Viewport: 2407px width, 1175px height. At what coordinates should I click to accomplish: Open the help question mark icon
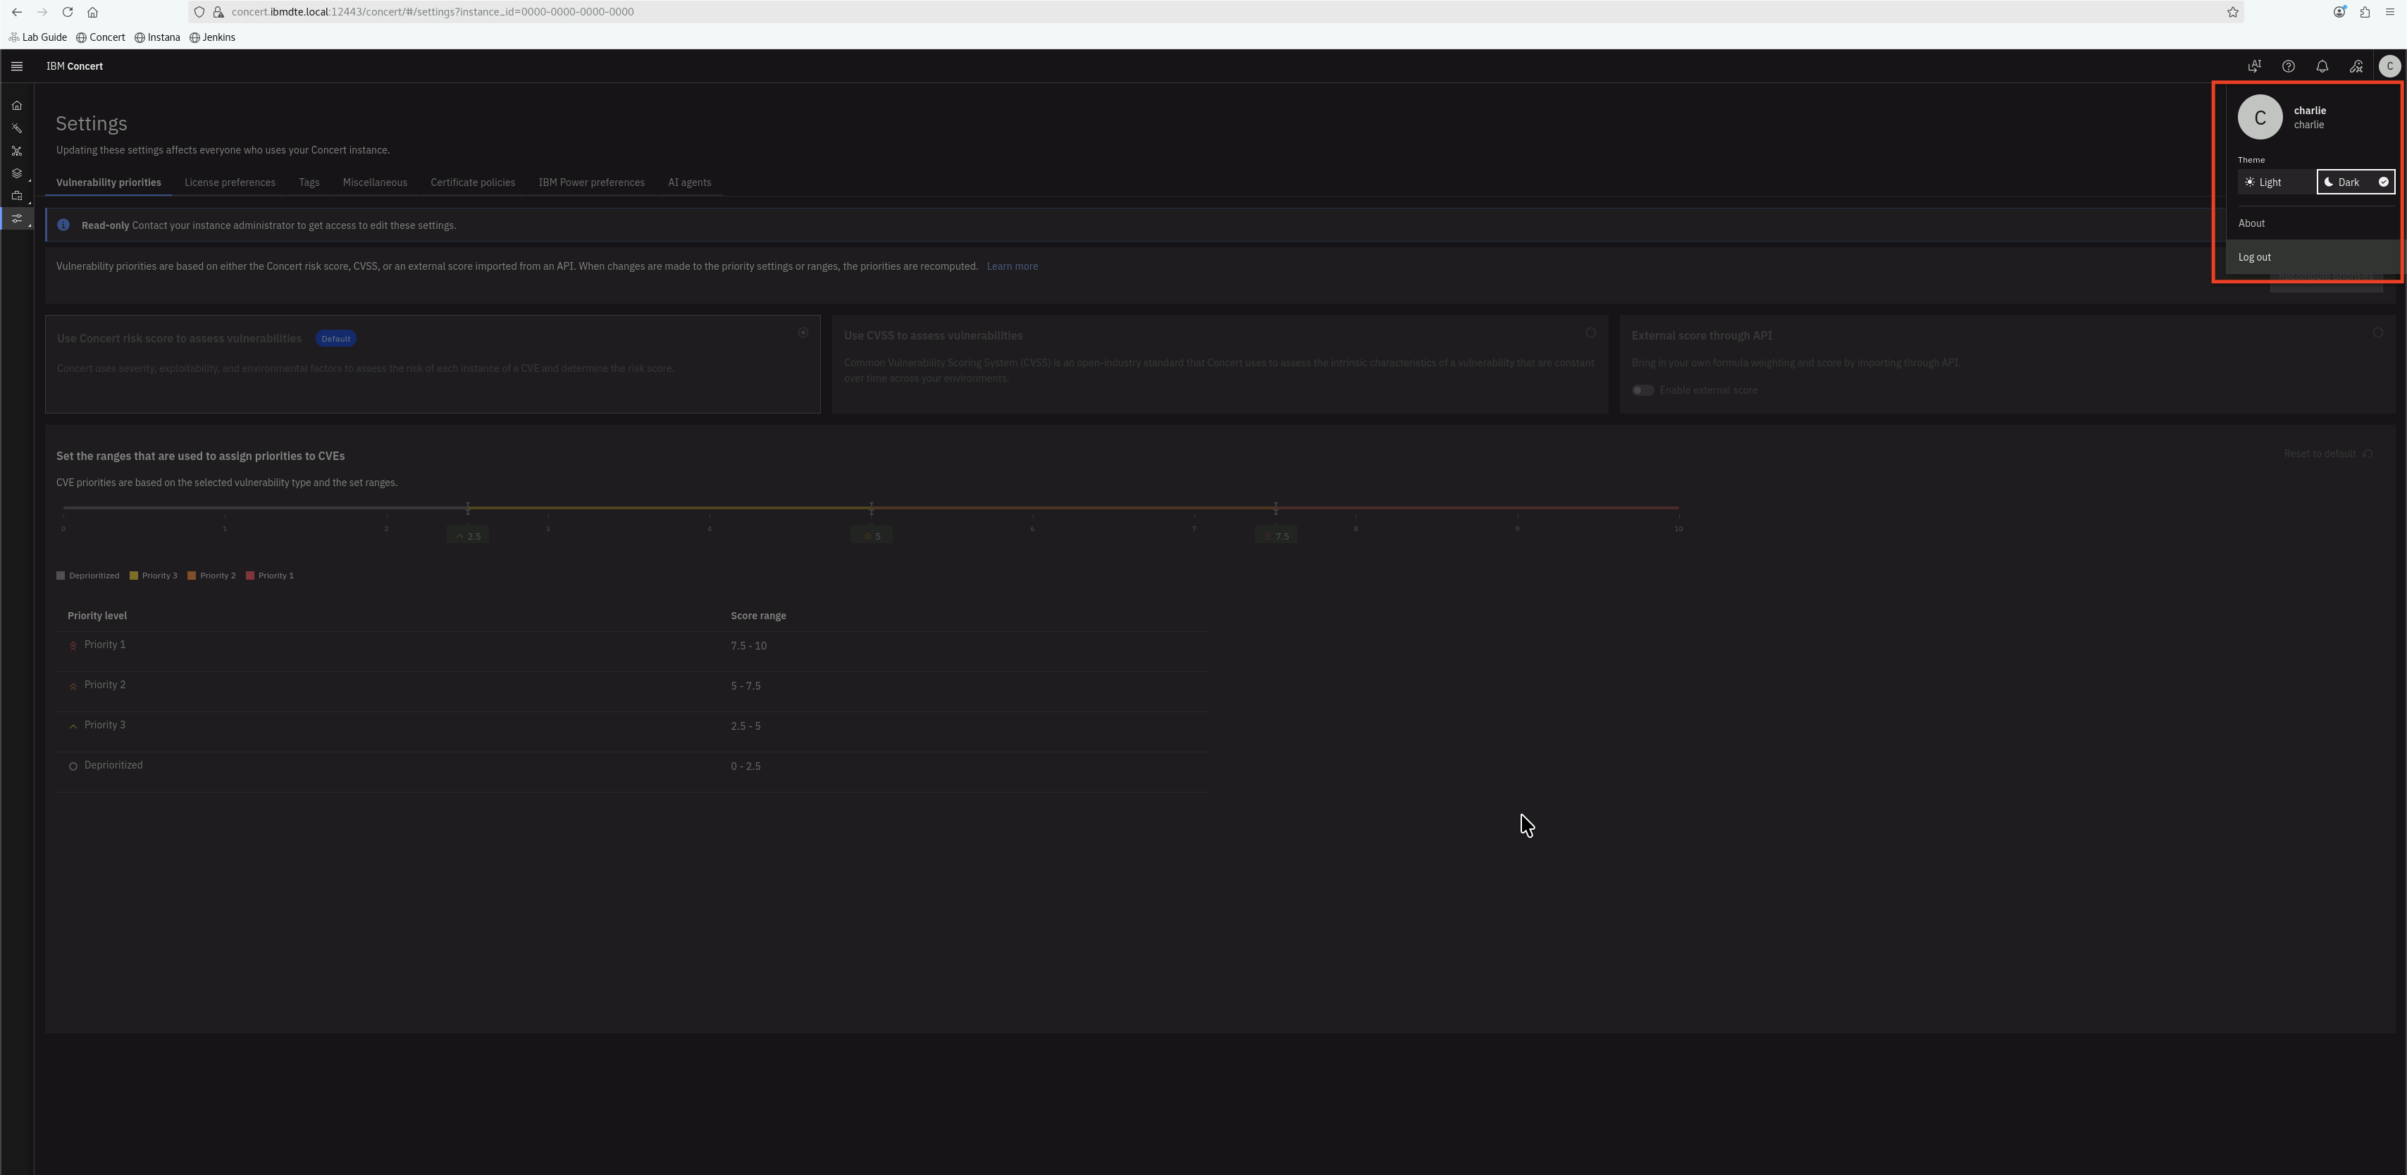(x=2289, y=66)
